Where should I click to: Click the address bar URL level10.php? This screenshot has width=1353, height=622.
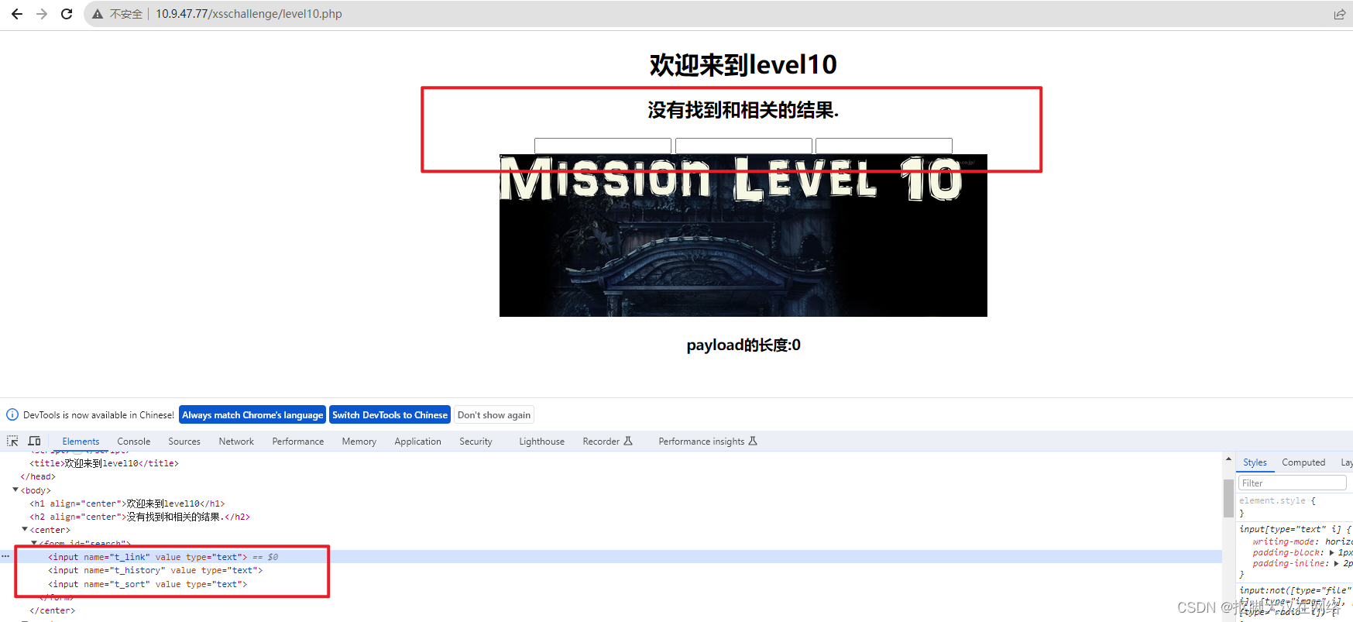249,14
